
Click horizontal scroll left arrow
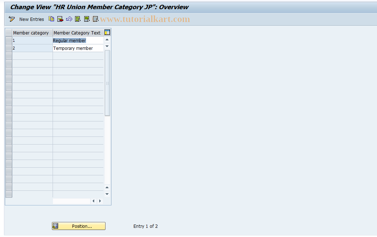[93, 201]
